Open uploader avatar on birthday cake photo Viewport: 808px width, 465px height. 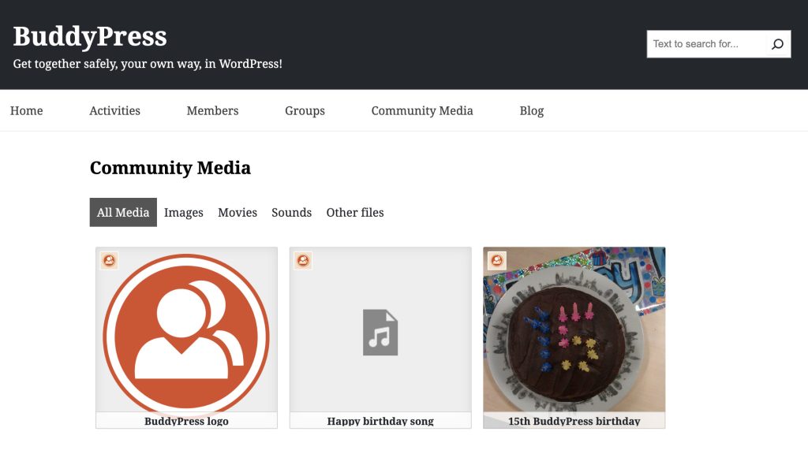(x=497, y=261)
